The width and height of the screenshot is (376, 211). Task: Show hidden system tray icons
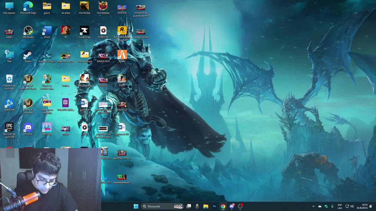[x=313, y=206]
